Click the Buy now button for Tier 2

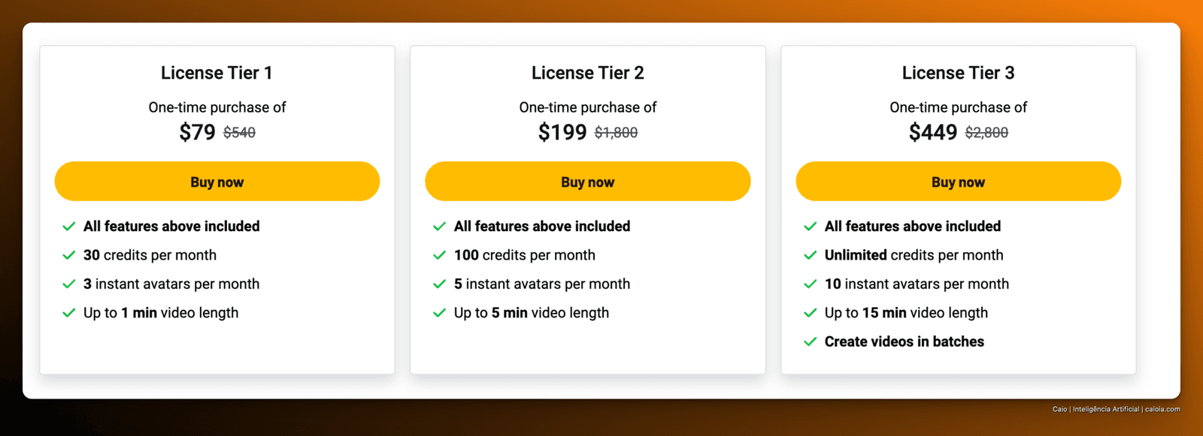587,182
